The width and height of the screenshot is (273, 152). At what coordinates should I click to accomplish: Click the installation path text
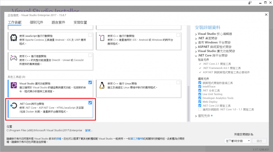(44, 130)
